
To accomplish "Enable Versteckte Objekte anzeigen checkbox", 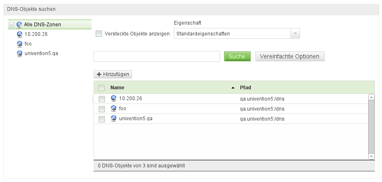I will click(x=99, y=34).
